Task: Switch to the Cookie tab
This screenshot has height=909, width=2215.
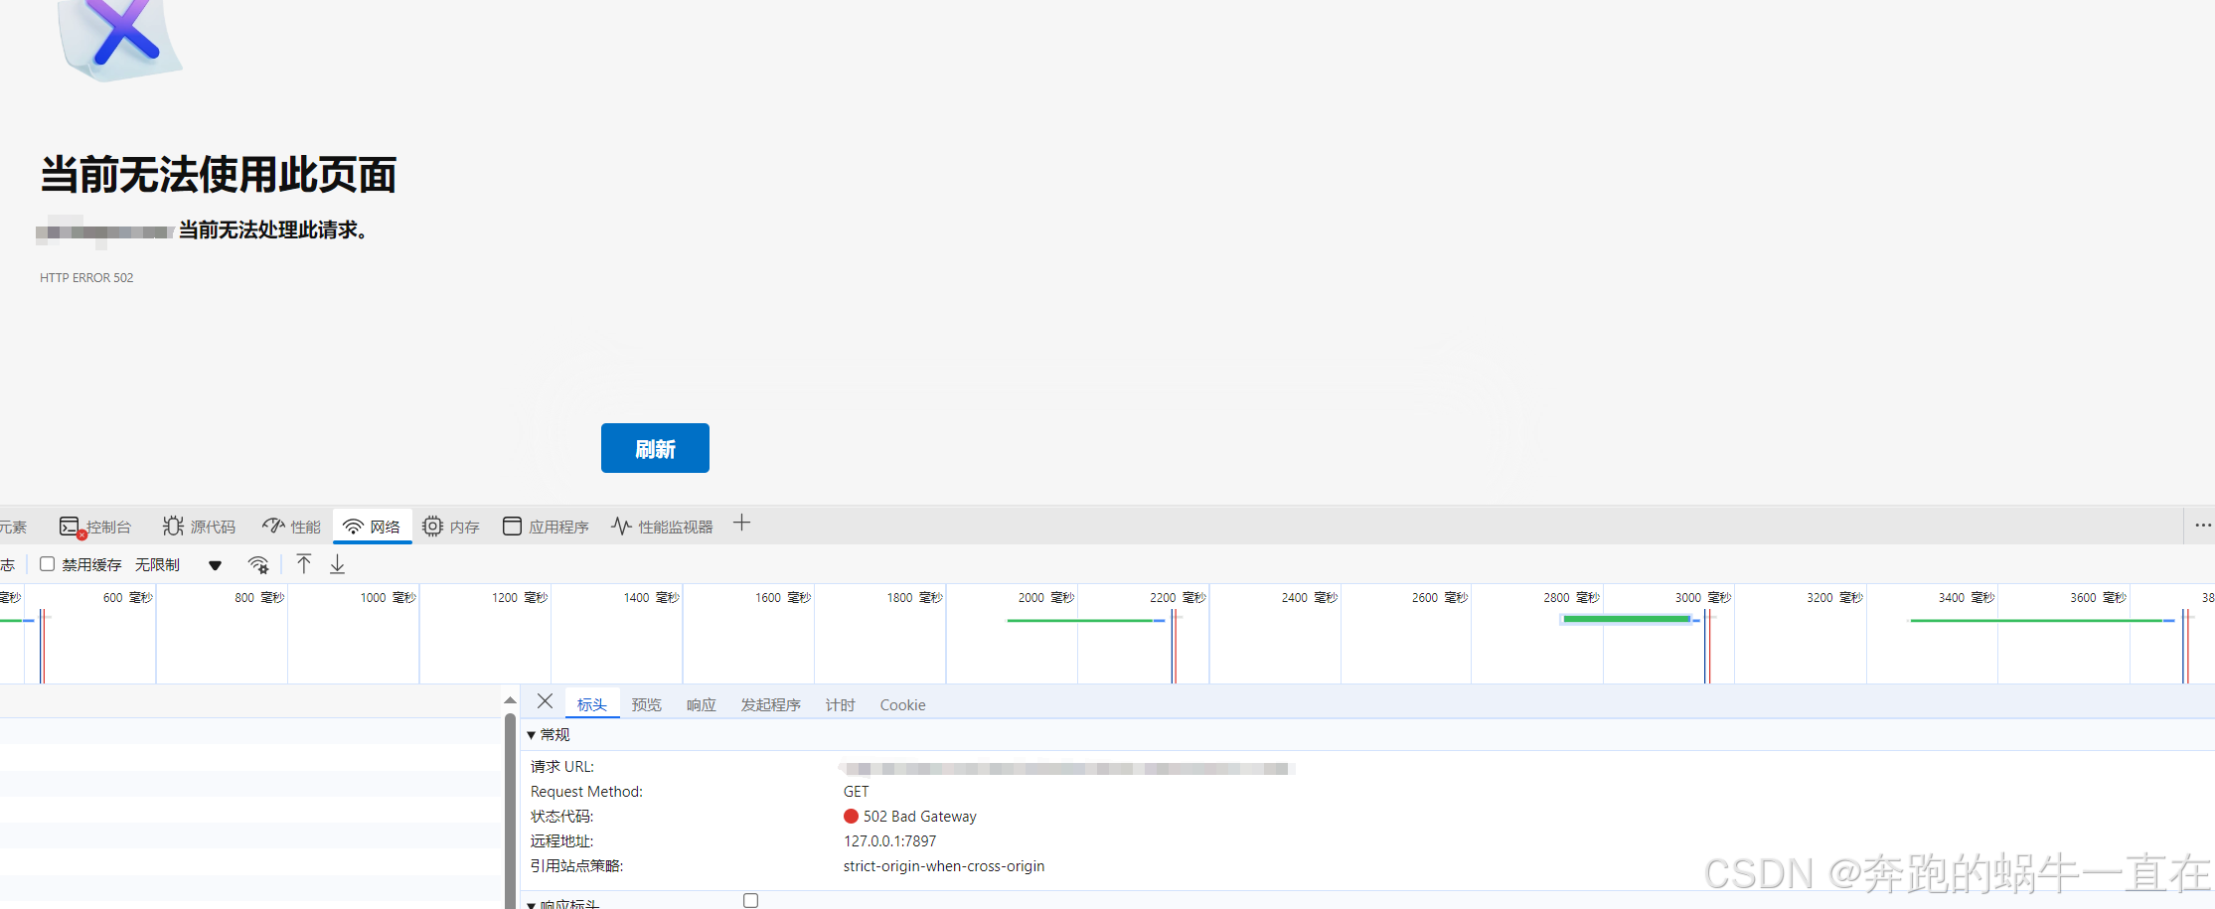Action: coord(901,704)
